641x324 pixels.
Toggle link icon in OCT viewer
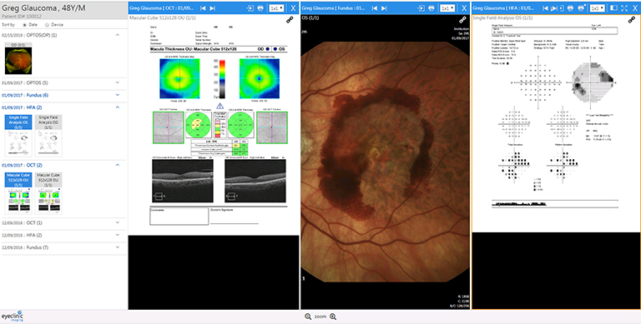pyautogui.click(x=290, y=20)
